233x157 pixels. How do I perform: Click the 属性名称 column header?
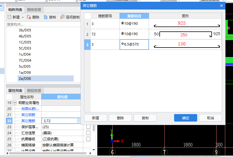pos(27,97)
